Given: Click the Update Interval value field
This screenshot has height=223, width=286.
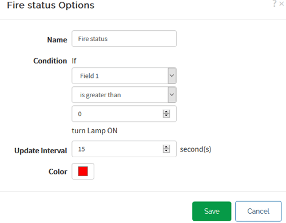Looking at the screenshot, I should coord(124,149).
